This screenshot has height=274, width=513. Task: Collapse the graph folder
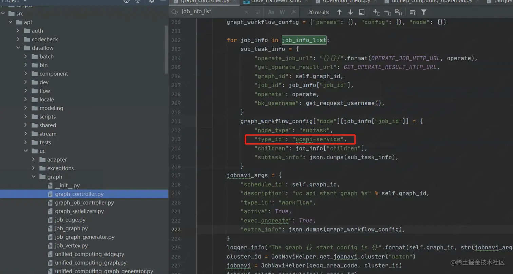[x=34, y=177]
